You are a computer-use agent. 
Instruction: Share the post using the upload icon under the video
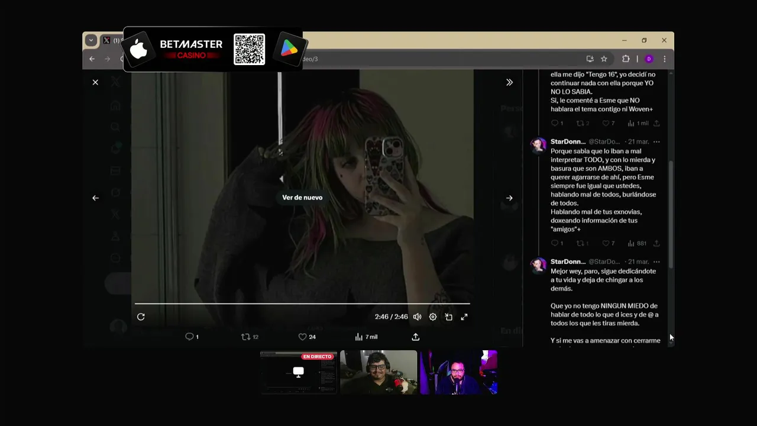416,337
